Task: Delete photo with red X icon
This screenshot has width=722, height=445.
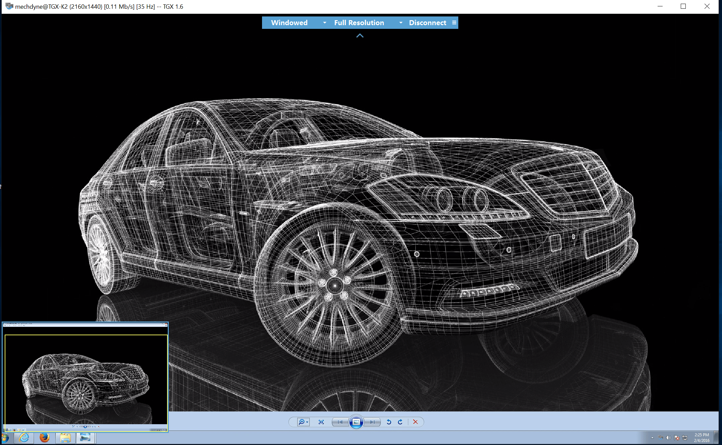Action: 415,422
